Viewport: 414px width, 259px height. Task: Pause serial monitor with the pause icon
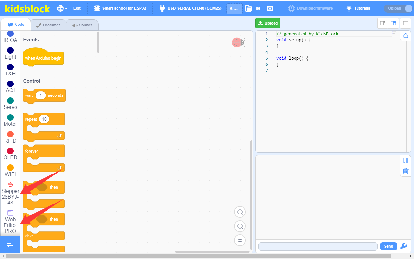406,160
